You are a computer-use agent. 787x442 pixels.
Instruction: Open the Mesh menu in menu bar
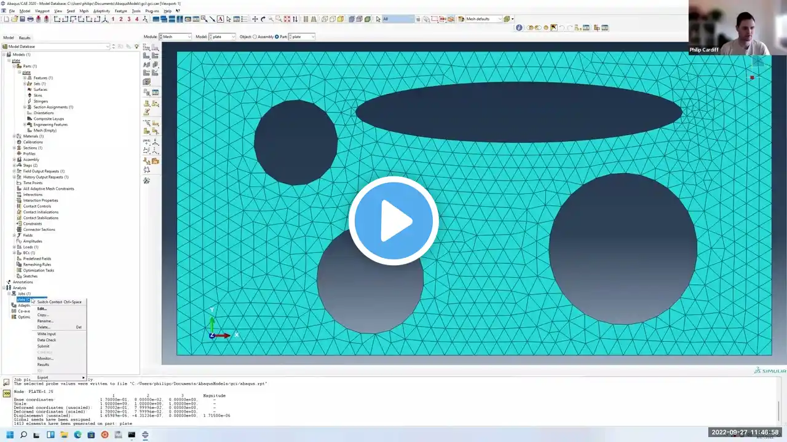(84, 11)
